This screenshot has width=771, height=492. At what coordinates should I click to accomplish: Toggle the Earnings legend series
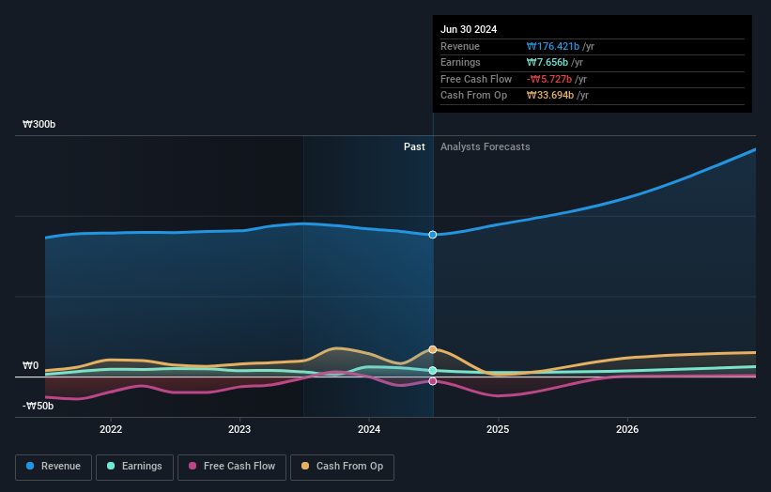click(x=134, y=467)
